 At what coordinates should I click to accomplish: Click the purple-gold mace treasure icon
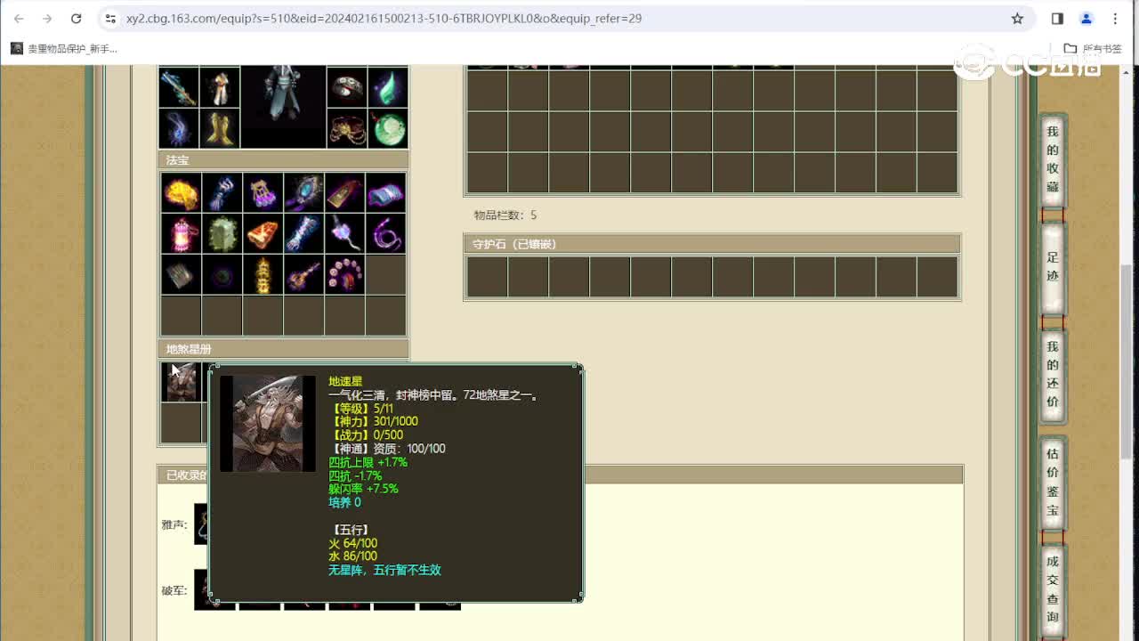[x=303, y=274]
